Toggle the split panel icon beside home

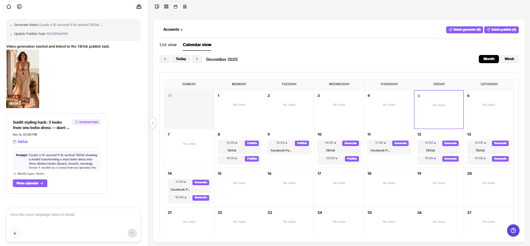pos(19,6)
